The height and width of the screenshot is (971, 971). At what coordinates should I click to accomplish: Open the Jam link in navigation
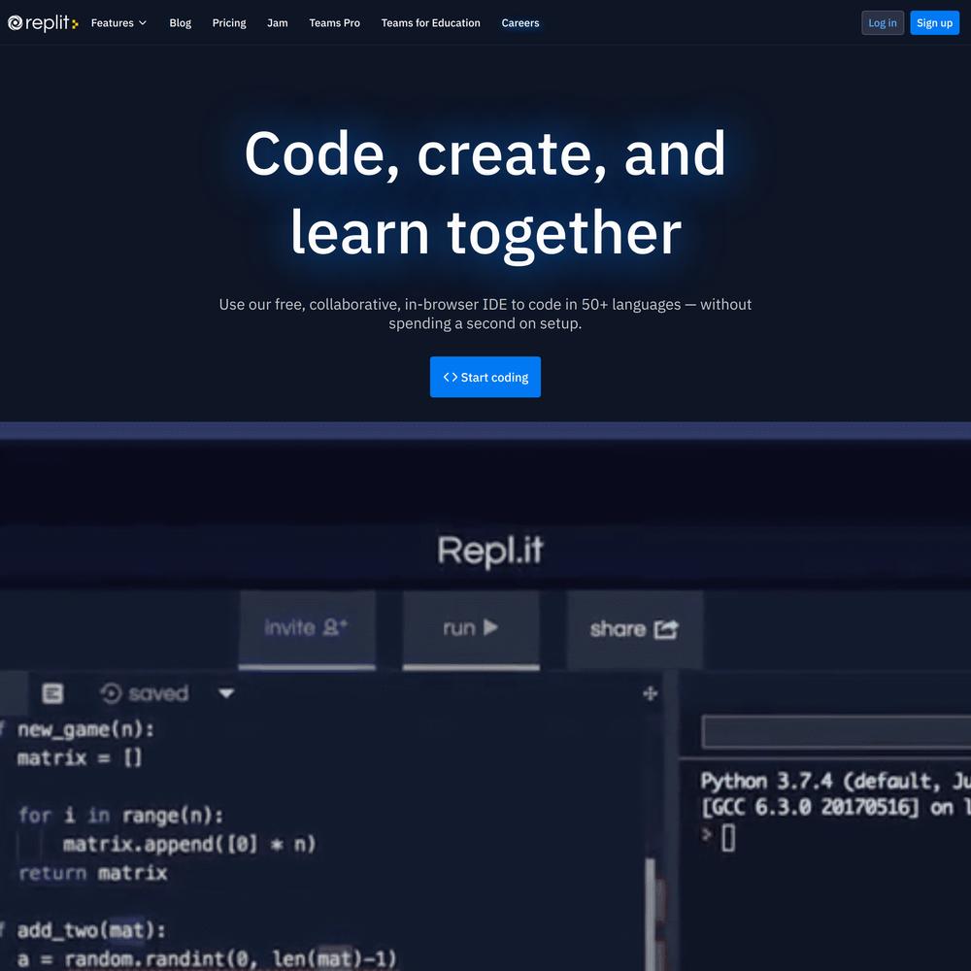(x=278, y=23)
